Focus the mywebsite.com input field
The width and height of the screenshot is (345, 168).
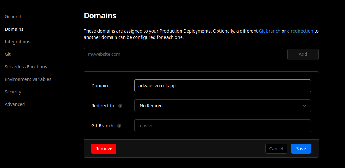[184, 54]
